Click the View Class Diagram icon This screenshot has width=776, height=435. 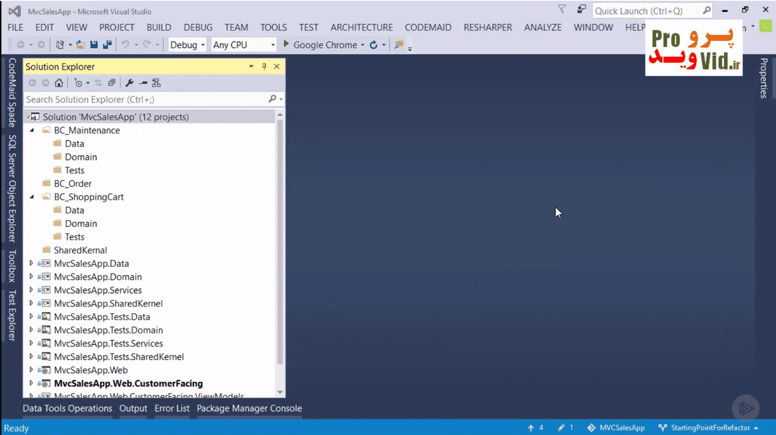click(x=156, y=83)
